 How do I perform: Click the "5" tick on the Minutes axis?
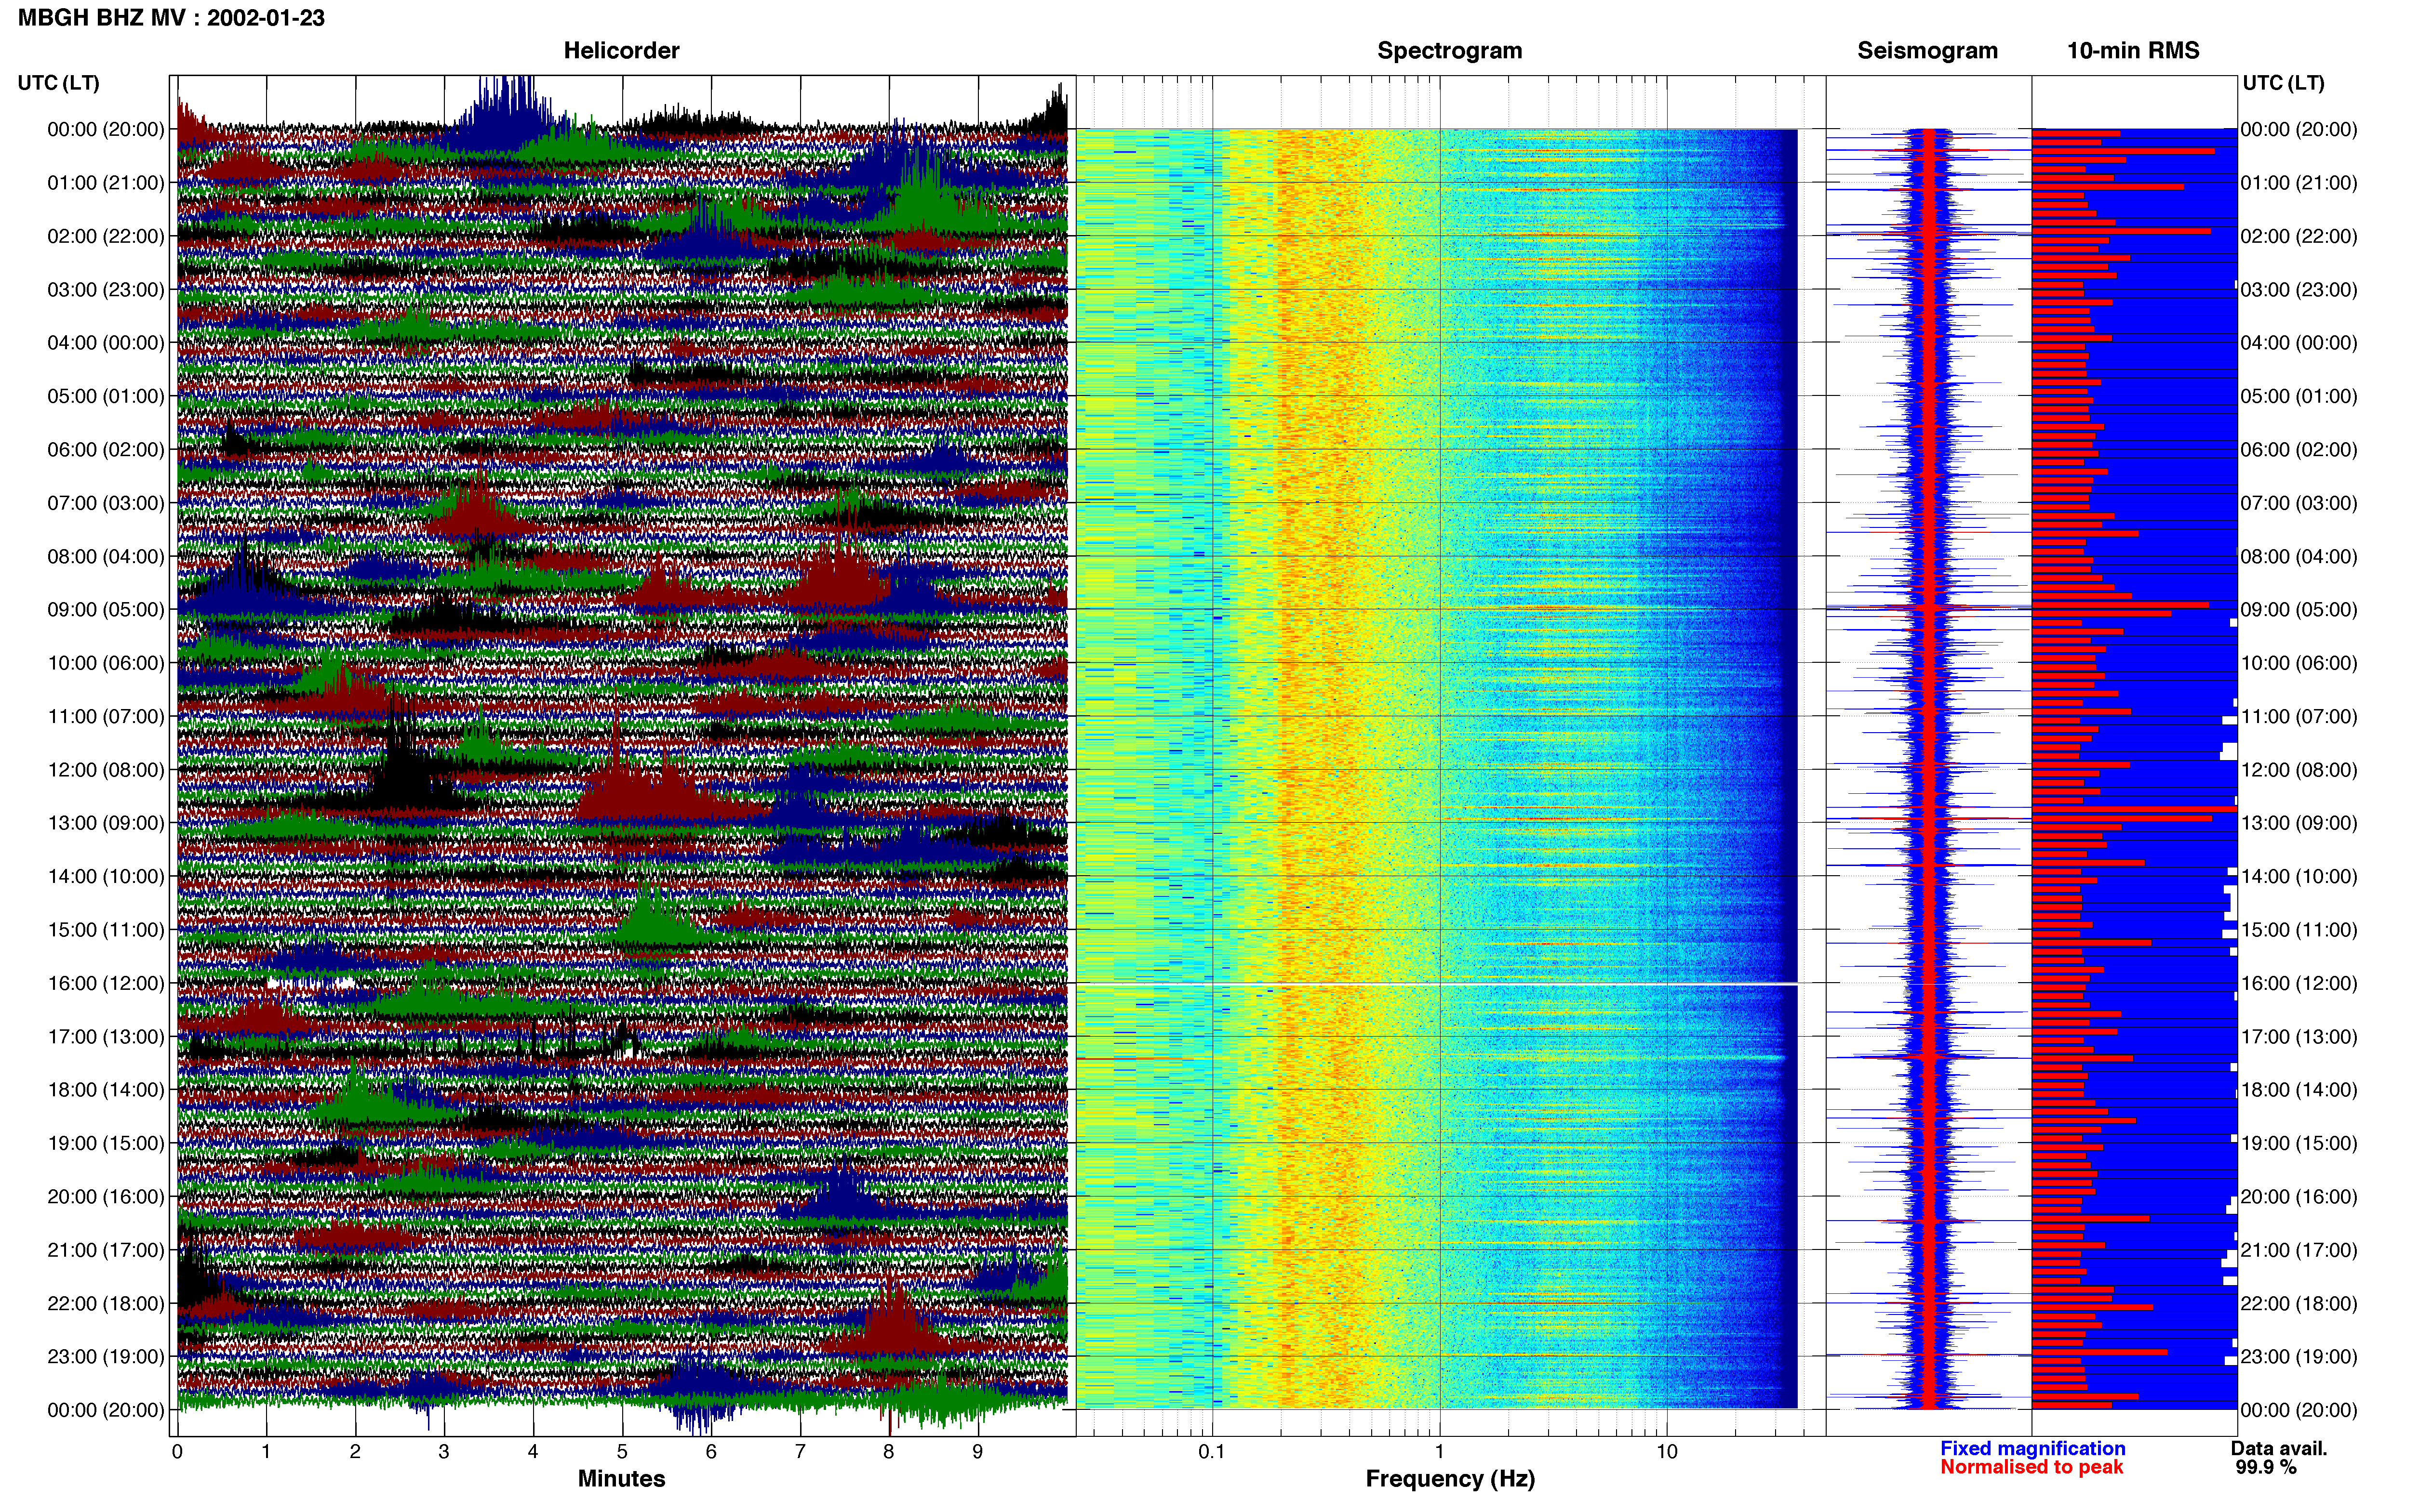point(622,1452)
